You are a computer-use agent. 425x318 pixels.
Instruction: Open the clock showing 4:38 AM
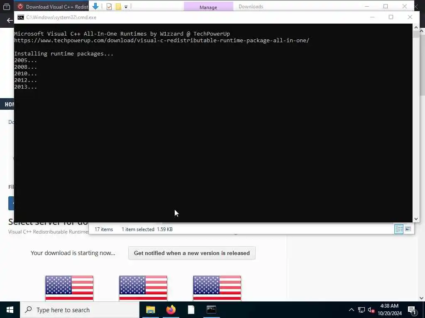coord(389,310)
